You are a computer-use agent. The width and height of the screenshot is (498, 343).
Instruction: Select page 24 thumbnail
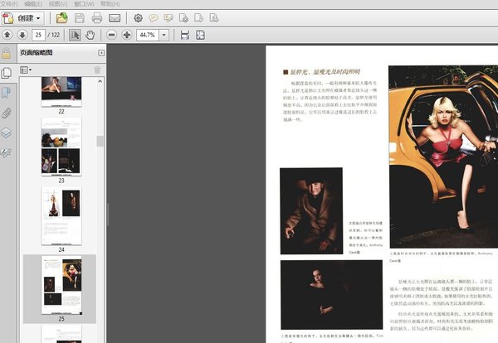(61, 215)
